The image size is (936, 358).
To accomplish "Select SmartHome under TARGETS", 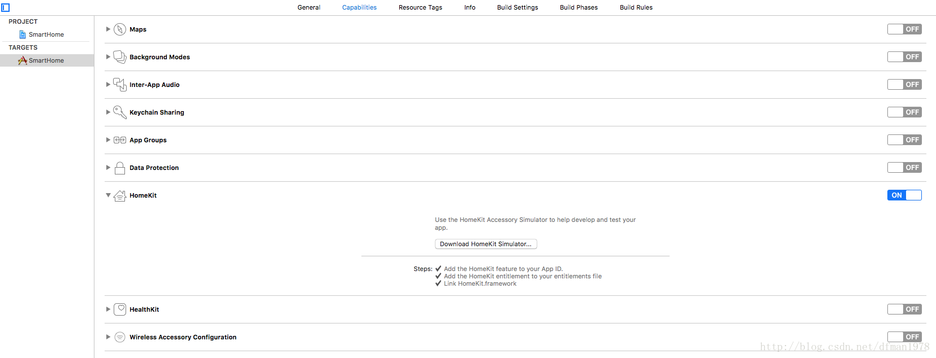I will tap(46, 60).
